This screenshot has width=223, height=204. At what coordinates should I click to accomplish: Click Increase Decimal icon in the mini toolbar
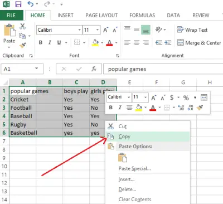(181, 108)
